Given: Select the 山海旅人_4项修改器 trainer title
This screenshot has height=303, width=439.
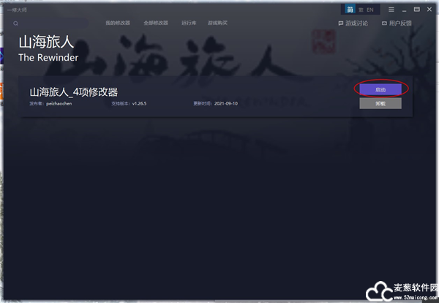Looking at the screenshot, I should (73, 92).
